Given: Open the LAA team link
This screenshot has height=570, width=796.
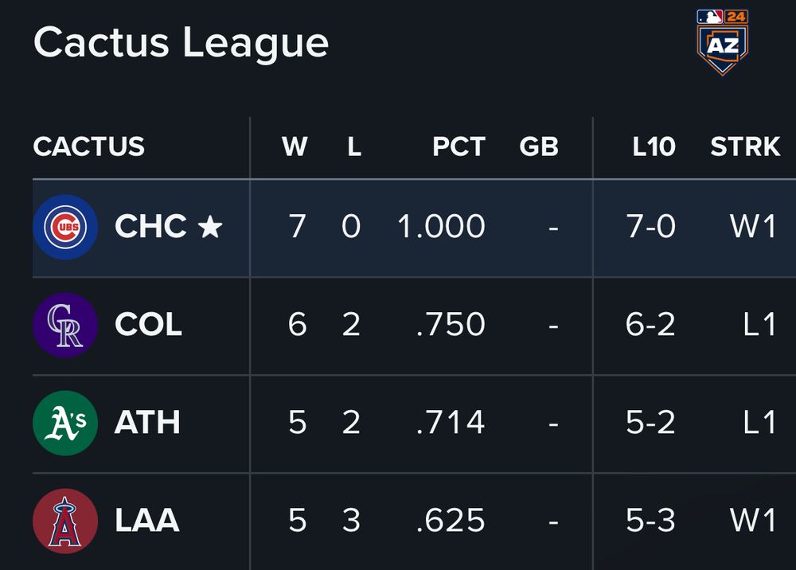Looking at the screenshot, I should pyautogui.click(x=147, y=520).
